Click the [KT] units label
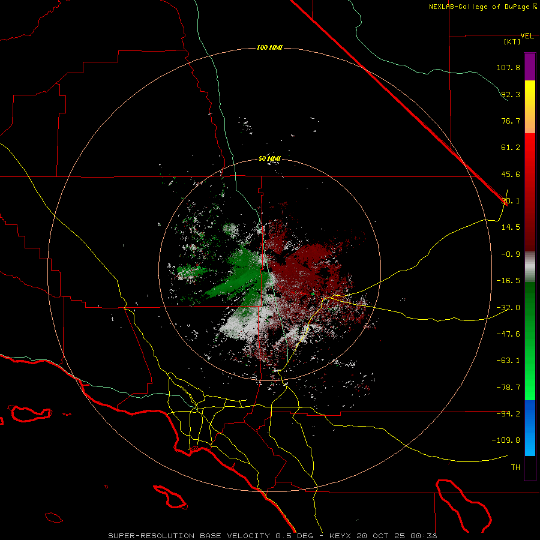540x540 pixels. tap(512, 41)
